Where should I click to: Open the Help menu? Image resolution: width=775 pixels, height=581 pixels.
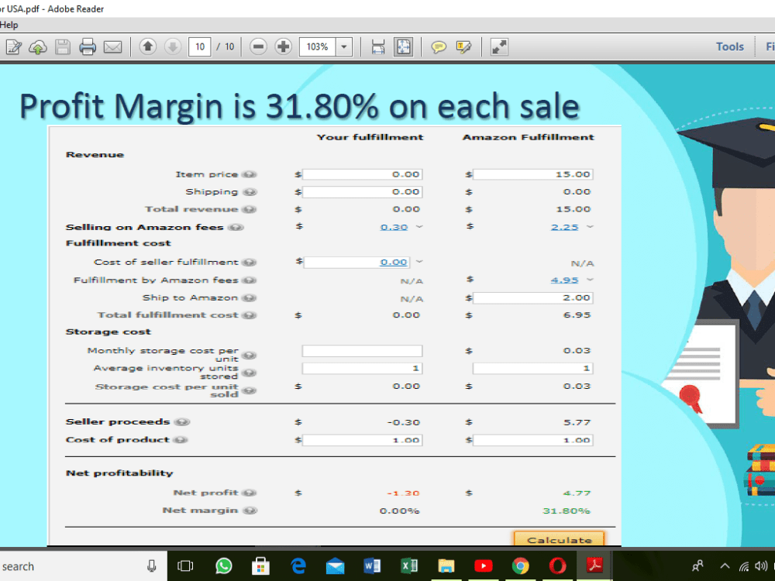(9, 25)
